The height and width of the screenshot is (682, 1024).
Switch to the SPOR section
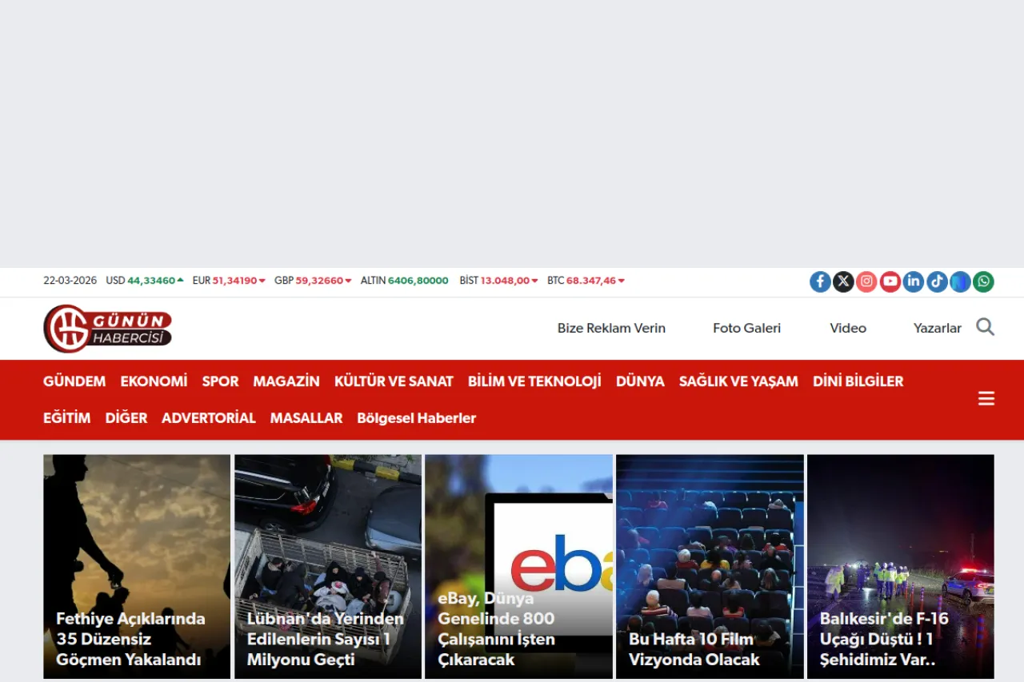pos(220,381)
